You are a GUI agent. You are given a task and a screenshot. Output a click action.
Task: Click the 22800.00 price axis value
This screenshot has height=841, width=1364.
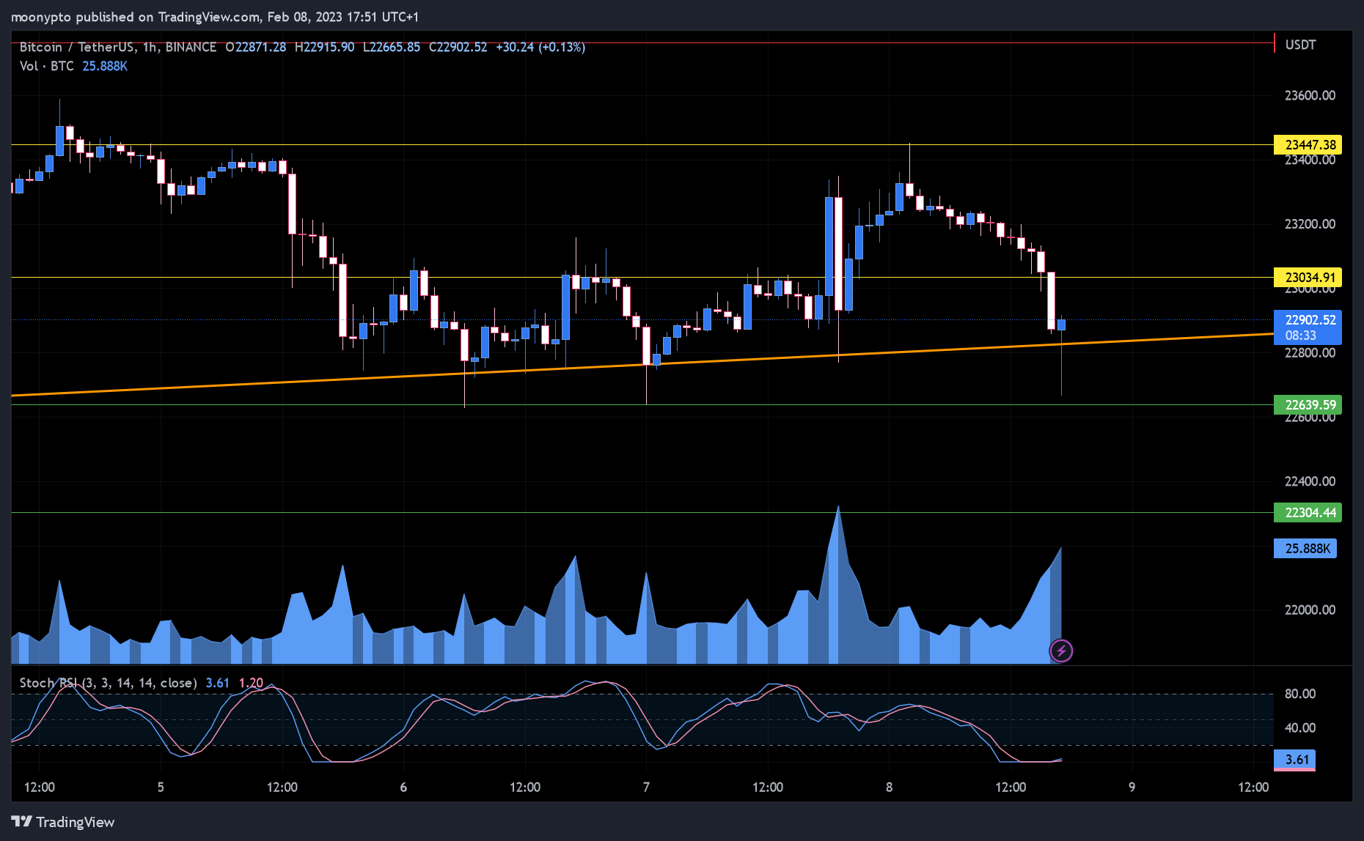click(x=1310, y=353)
